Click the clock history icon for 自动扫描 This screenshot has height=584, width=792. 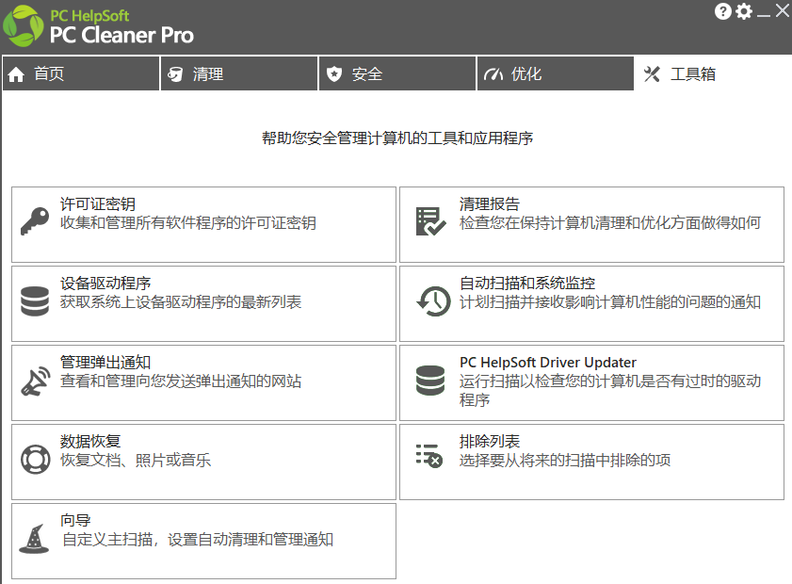pos(433,301)
